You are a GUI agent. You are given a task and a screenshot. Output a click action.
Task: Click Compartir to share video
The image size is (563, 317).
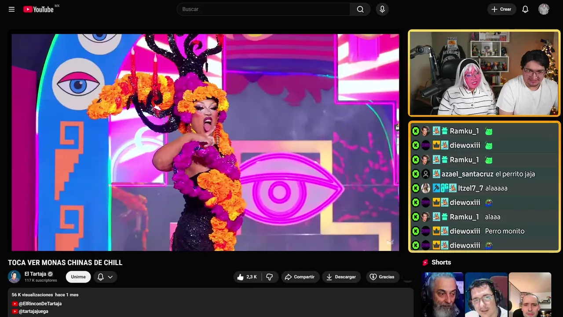coord(300,277)
